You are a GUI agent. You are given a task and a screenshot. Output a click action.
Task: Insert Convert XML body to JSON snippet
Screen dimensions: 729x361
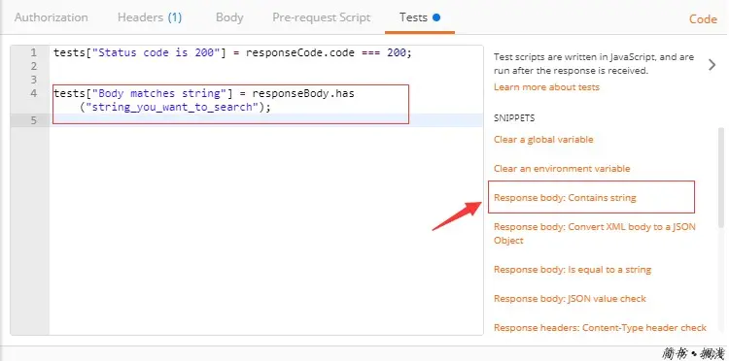click(595, 234)
